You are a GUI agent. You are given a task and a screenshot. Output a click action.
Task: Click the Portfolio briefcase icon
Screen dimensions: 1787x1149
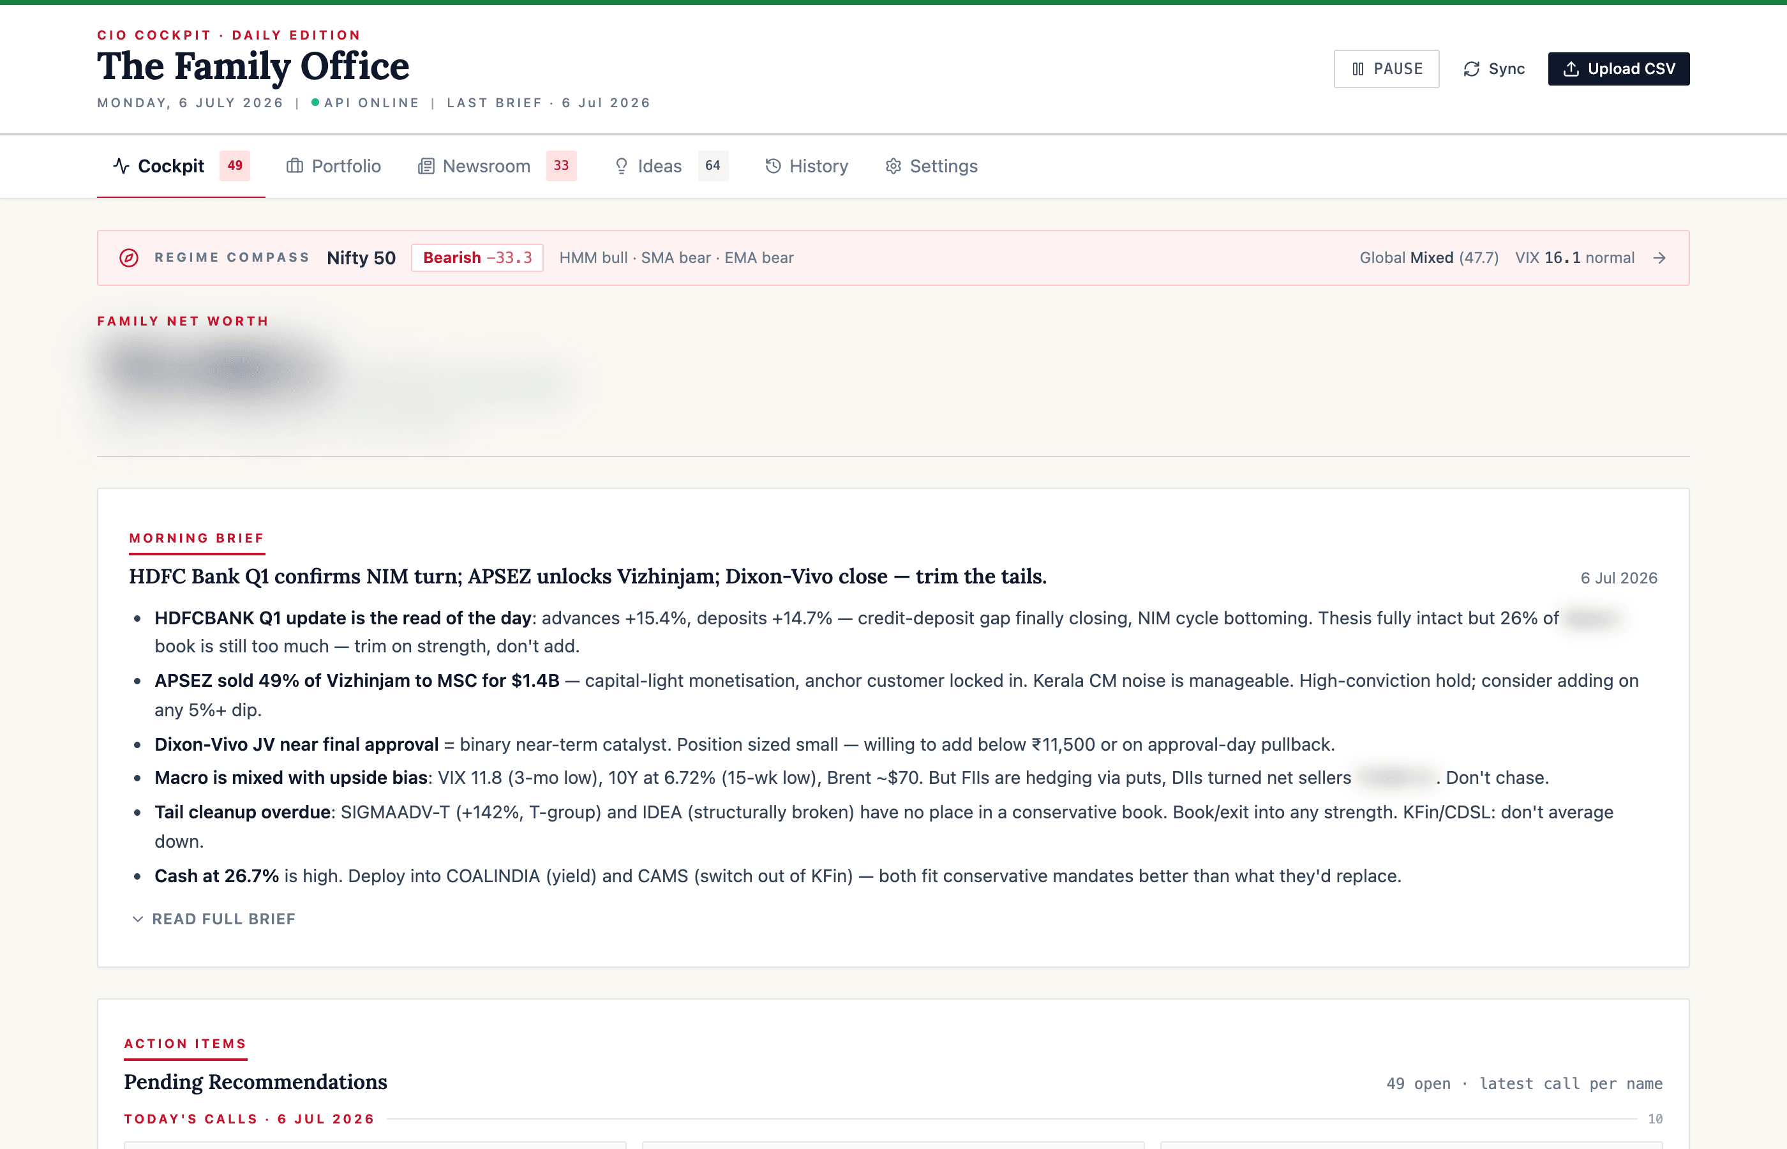(x=295, y=165)
